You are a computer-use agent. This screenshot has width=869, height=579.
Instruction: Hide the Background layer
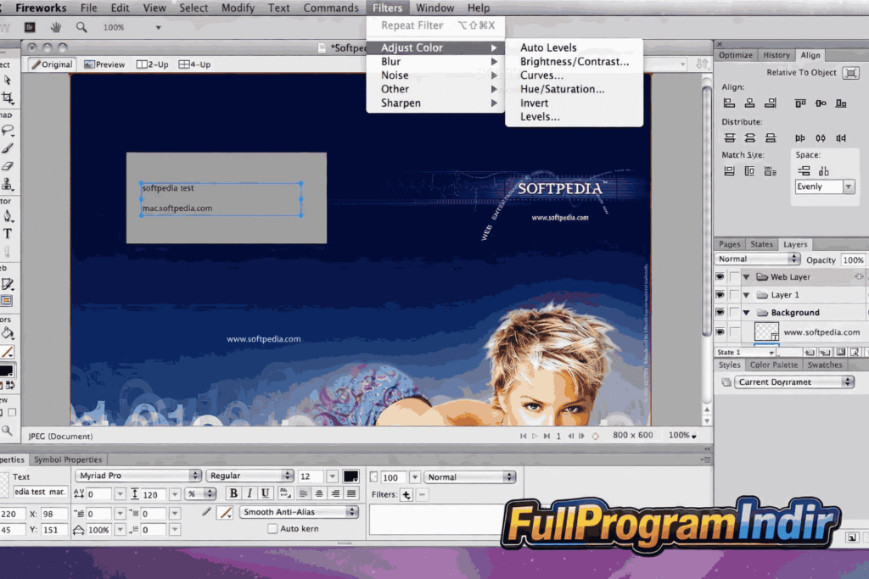point(720,312)
